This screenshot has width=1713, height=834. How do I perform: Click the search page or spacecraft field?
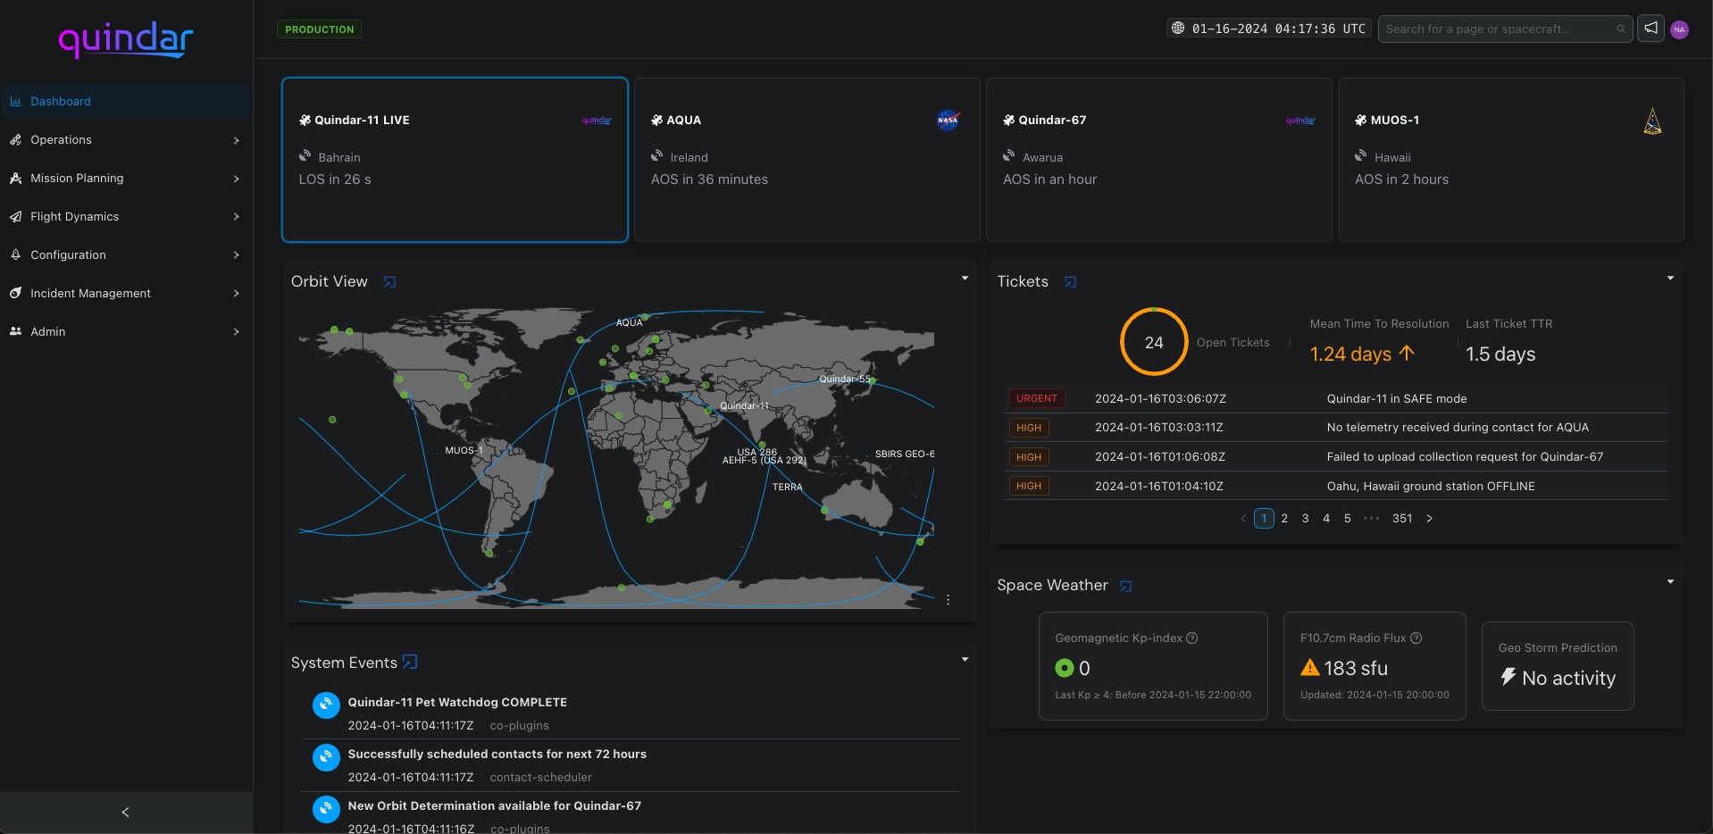coord(1499,29)
